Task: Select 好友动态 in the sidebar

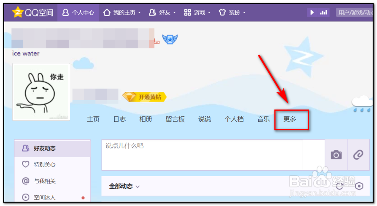Action: [52, 148]
